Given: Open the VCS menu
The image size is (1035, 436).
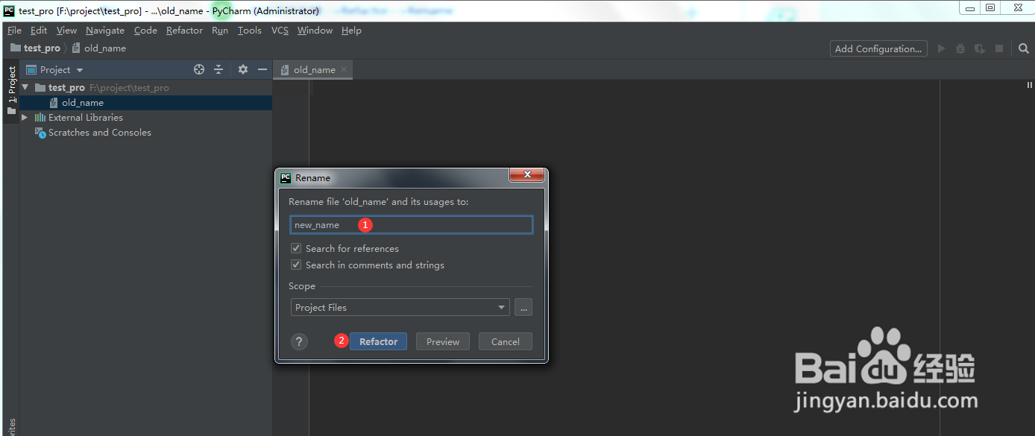Looking at the screenshot, I should coord(280,31).
